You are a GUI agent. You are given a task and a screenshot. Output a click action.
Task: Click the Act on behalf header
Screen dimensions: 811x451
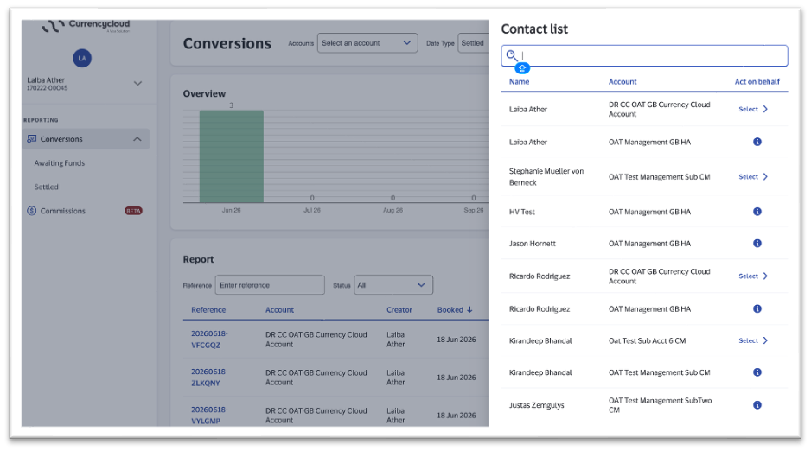pyautogui.click(x=757, y=81)
